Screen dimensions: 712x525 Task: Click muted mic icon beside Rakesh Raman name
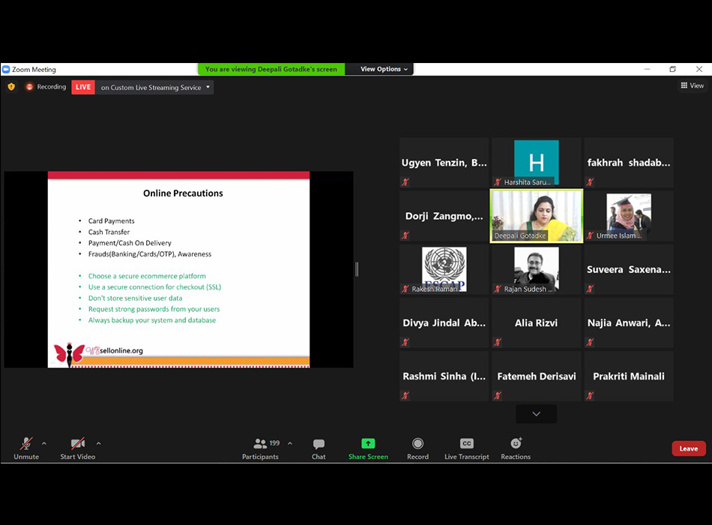[405, 289]
